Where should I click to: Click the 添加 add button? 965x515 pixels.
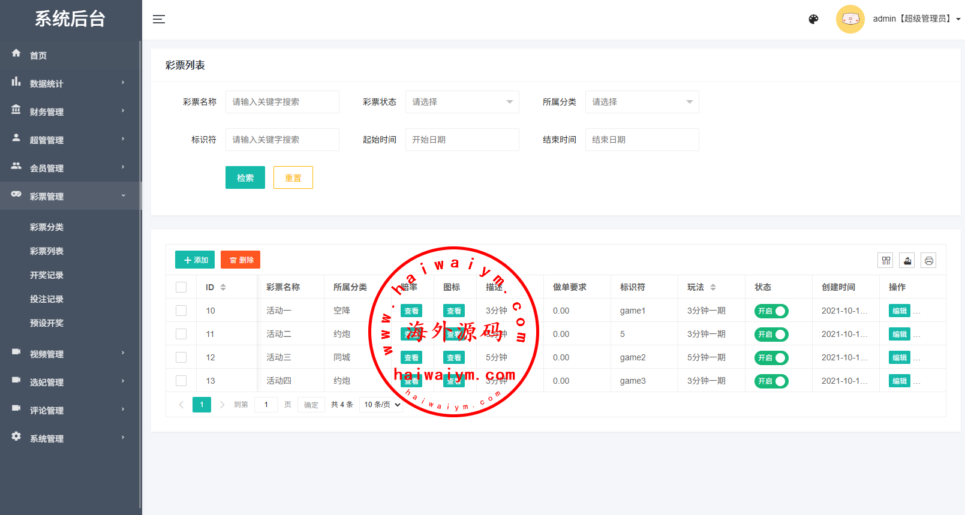[x=195, y=260]
